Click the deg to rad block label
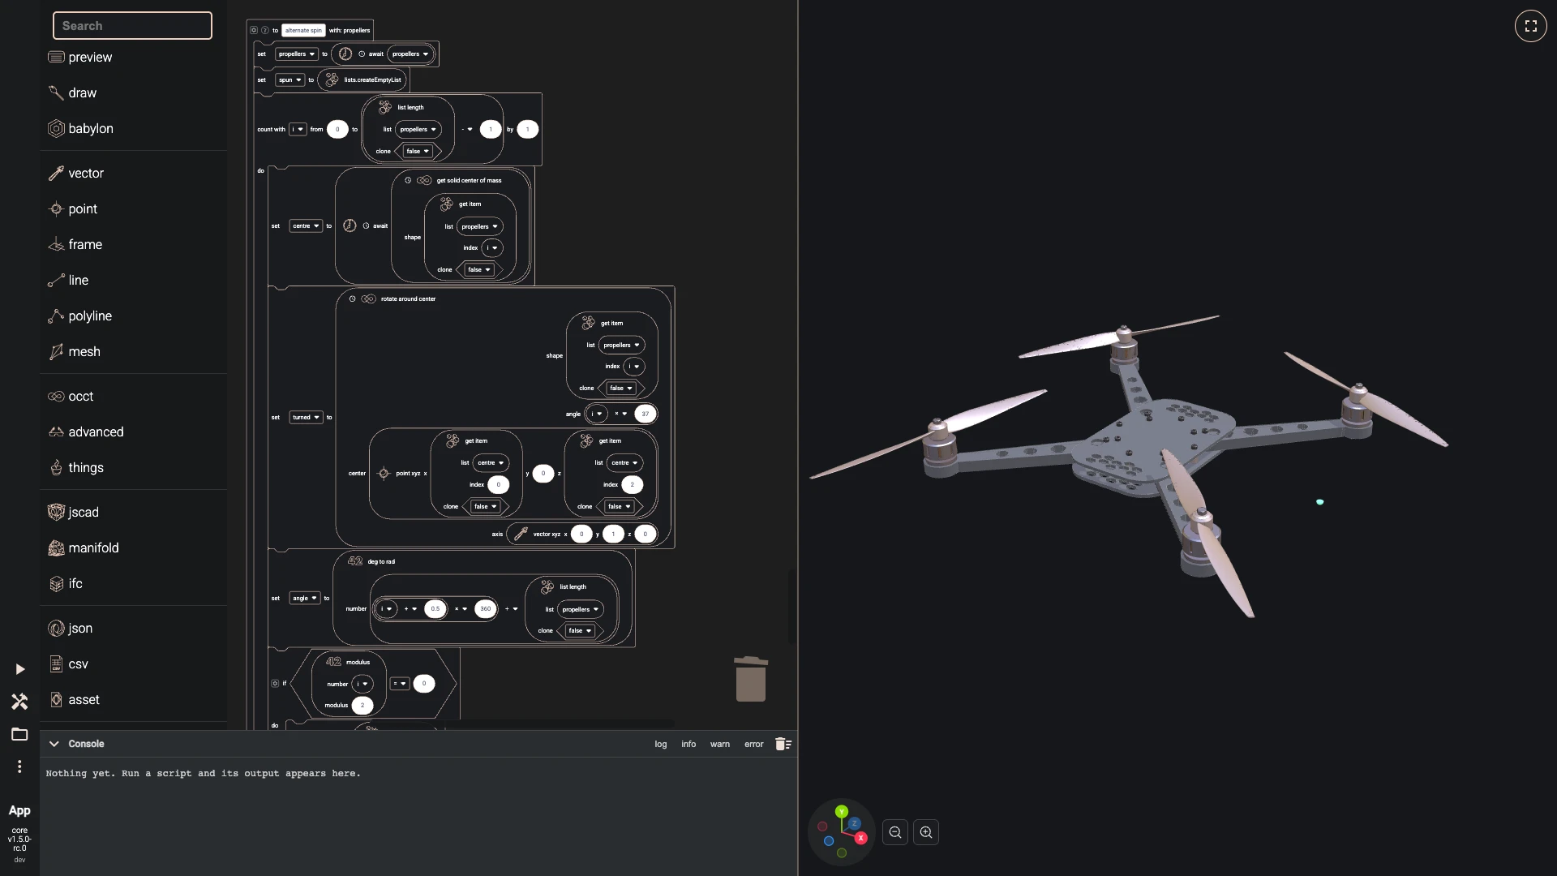Viewport: 1557px width, 876px height. 381,561
